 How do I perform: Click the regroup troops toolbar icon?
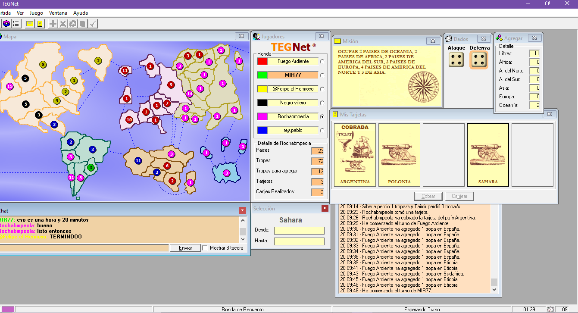point(73,23)
